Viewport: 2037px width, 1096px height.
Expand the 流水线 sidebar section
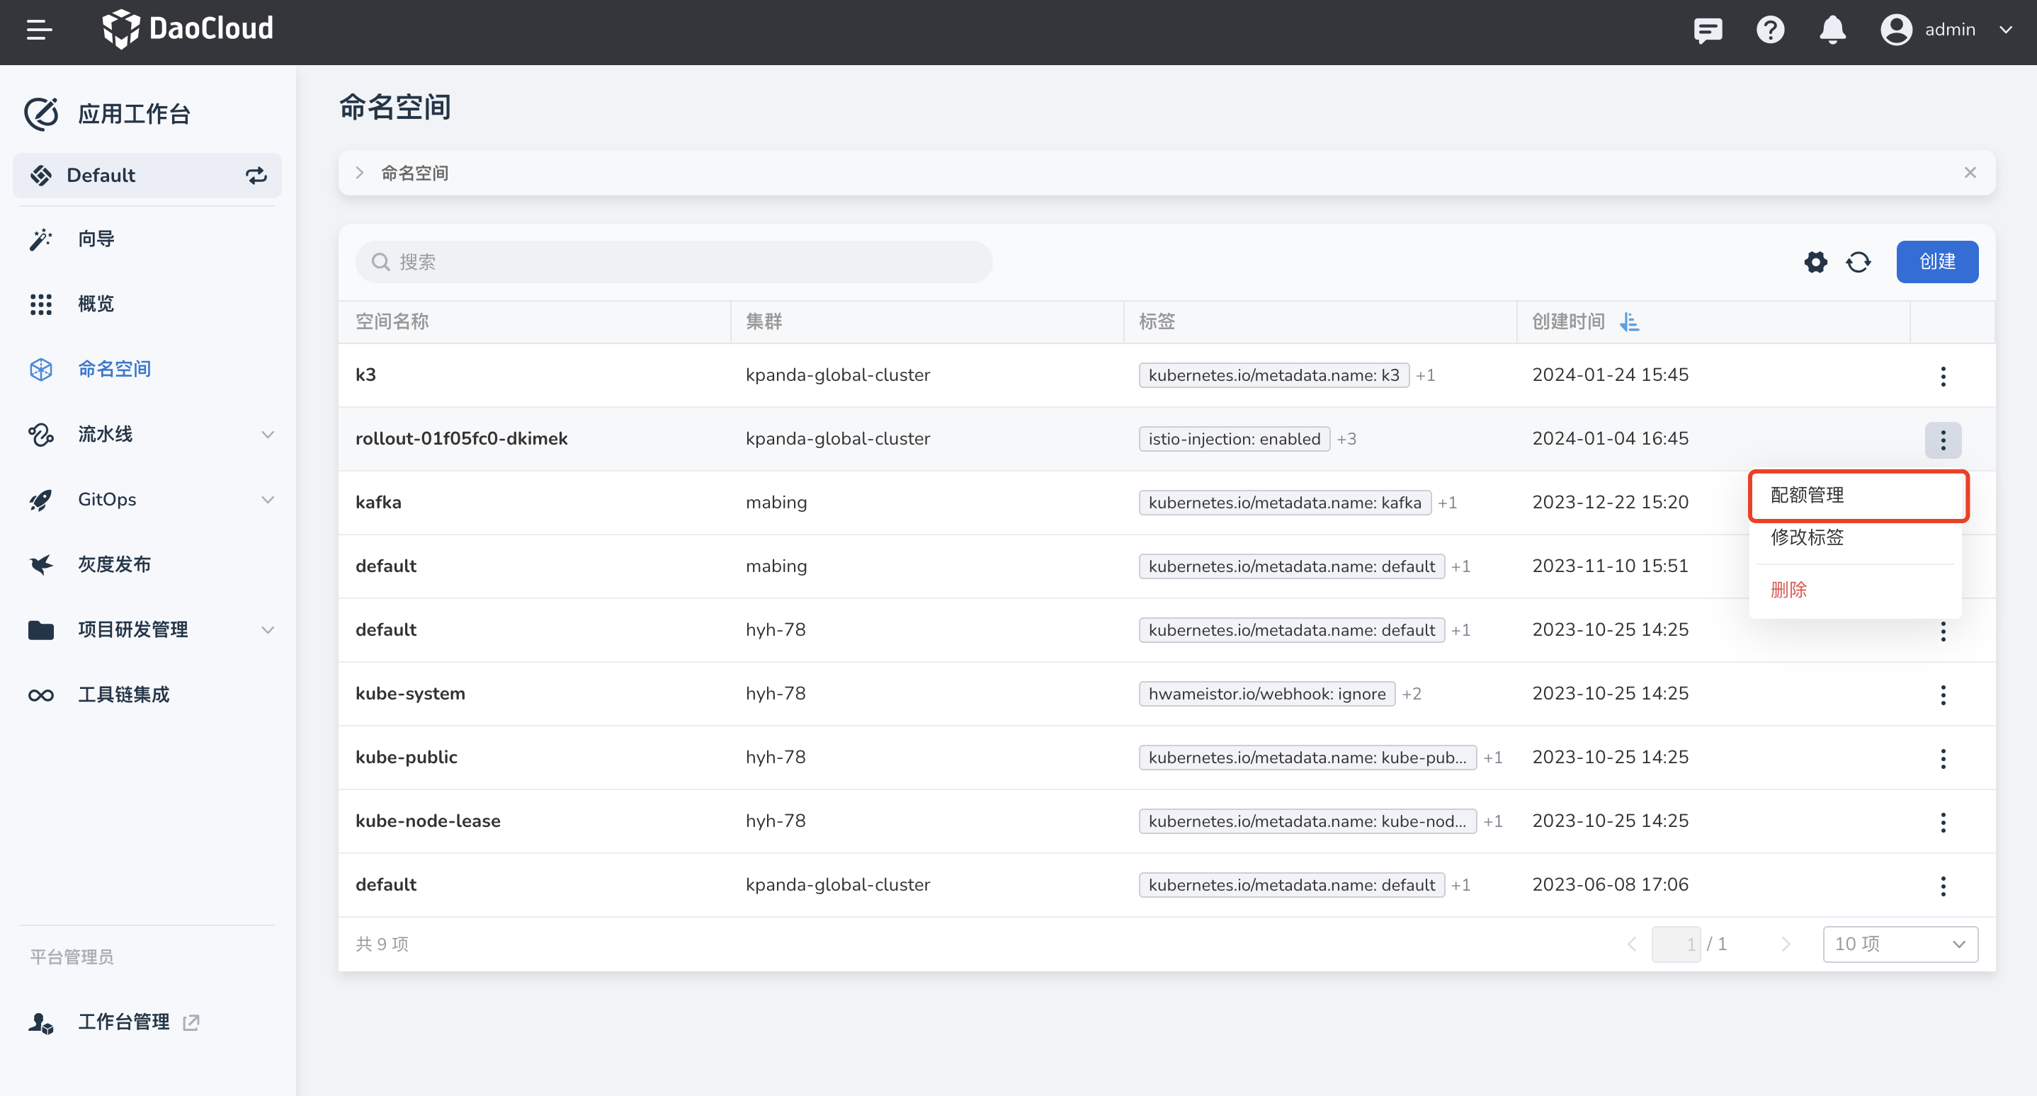(x=268, y=435)
